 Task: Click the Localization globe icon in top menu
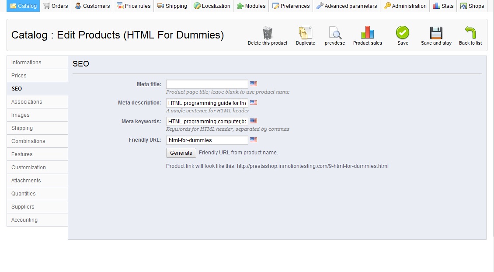coord(197,6)
